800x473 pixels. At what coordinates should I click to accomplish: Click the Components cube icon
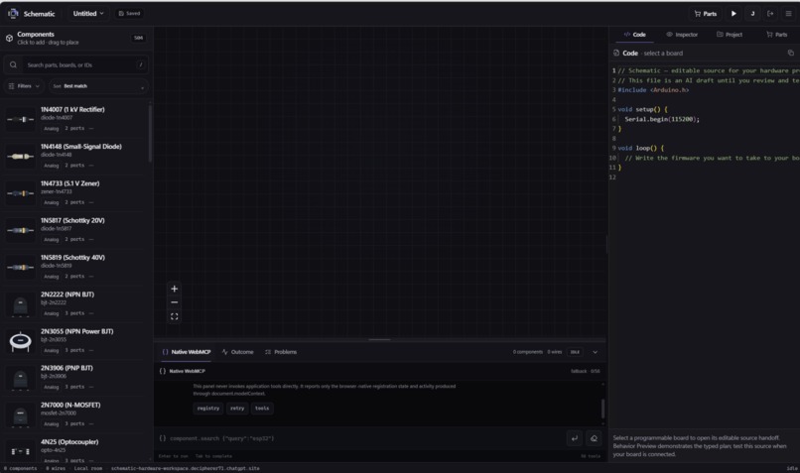tap(9, 38)
